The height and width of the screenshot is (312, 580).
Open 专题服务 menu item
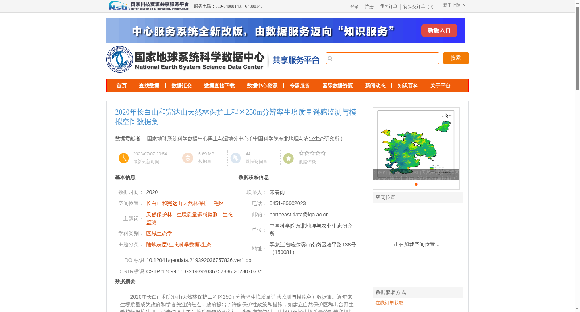[300, 86]
